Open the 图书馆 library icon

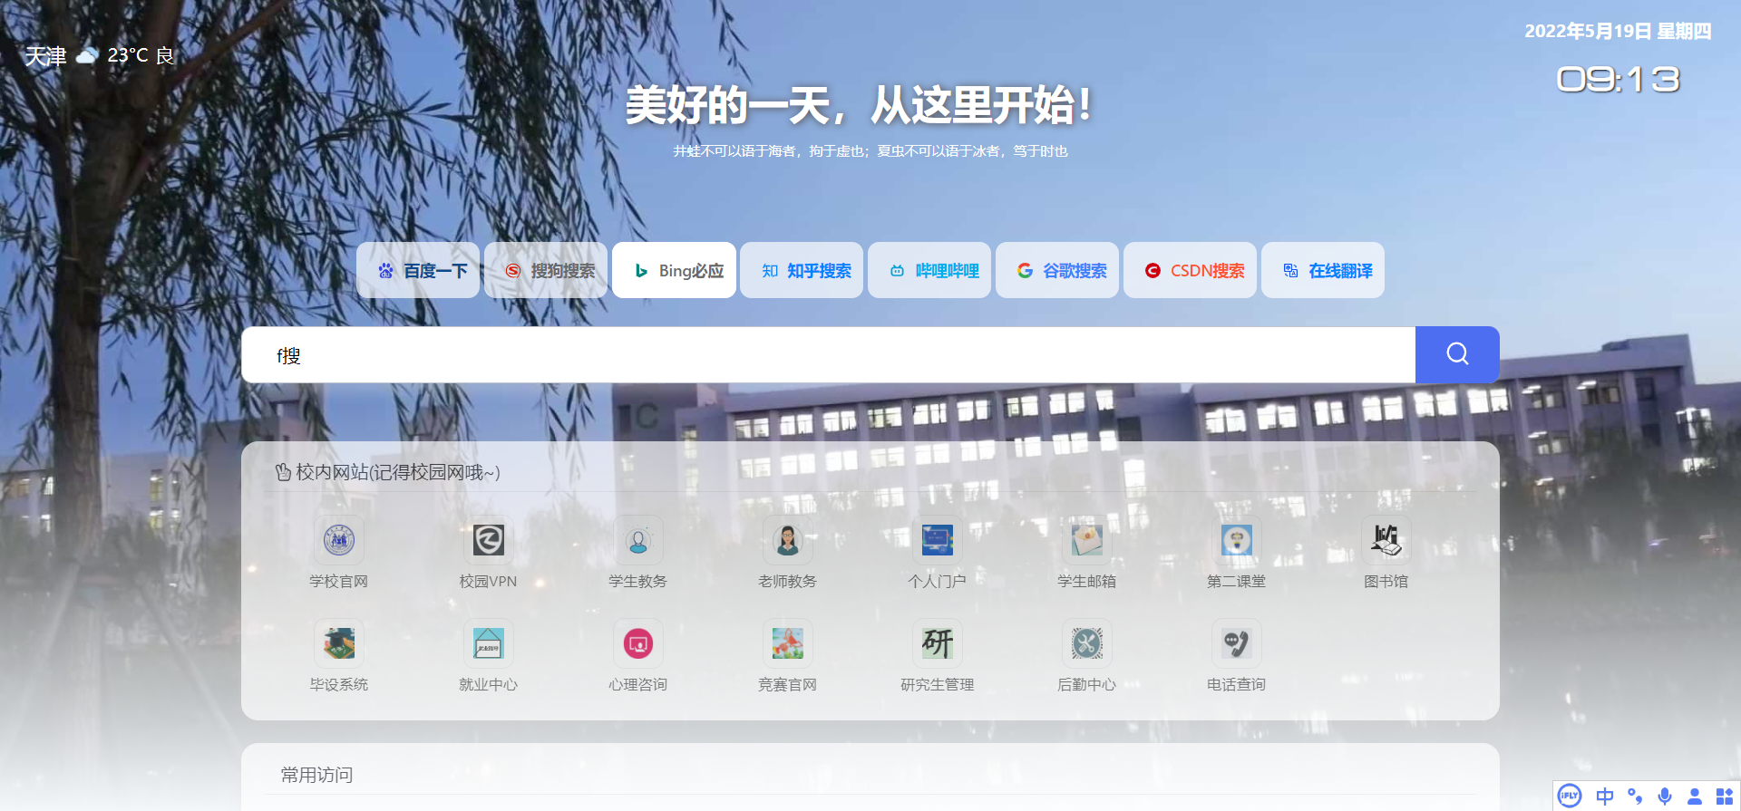(1386, 540)
